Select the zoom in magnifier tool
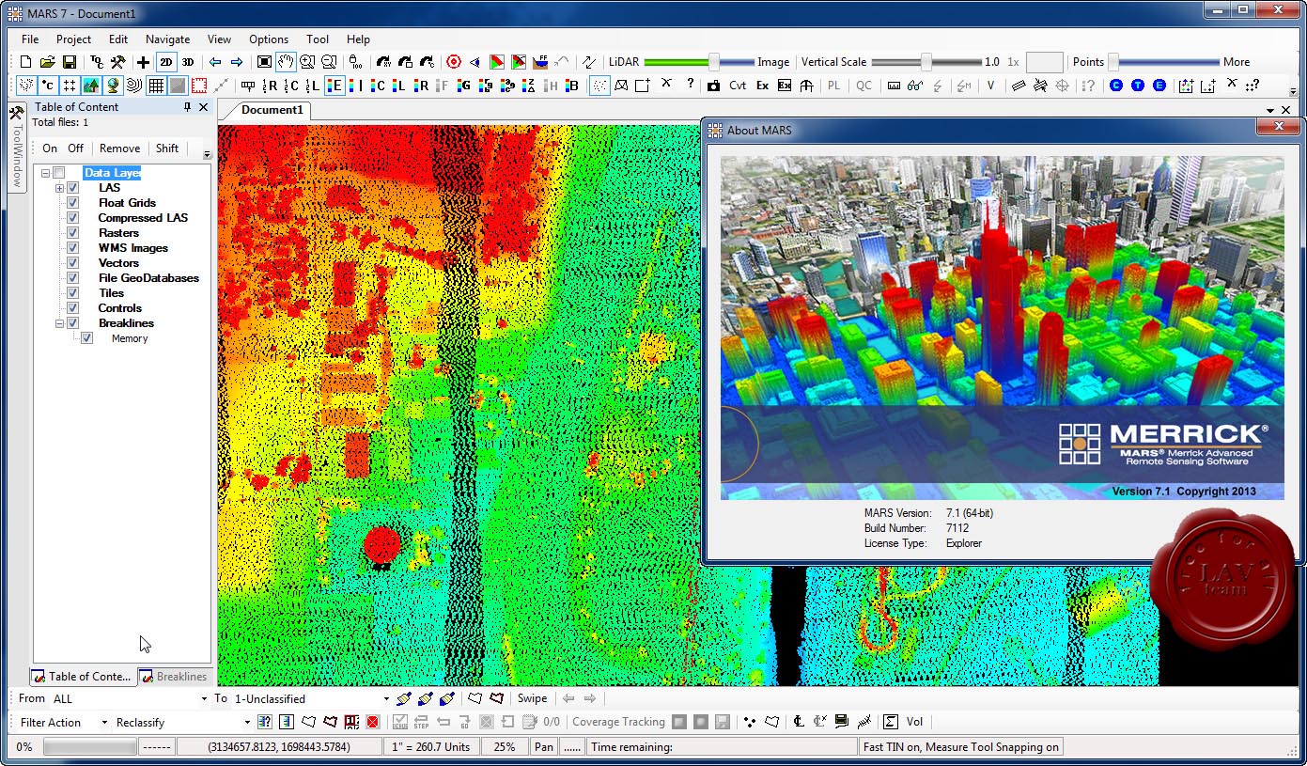Image resolution: width=1307 pixels, height=766 pixels. 307,62
